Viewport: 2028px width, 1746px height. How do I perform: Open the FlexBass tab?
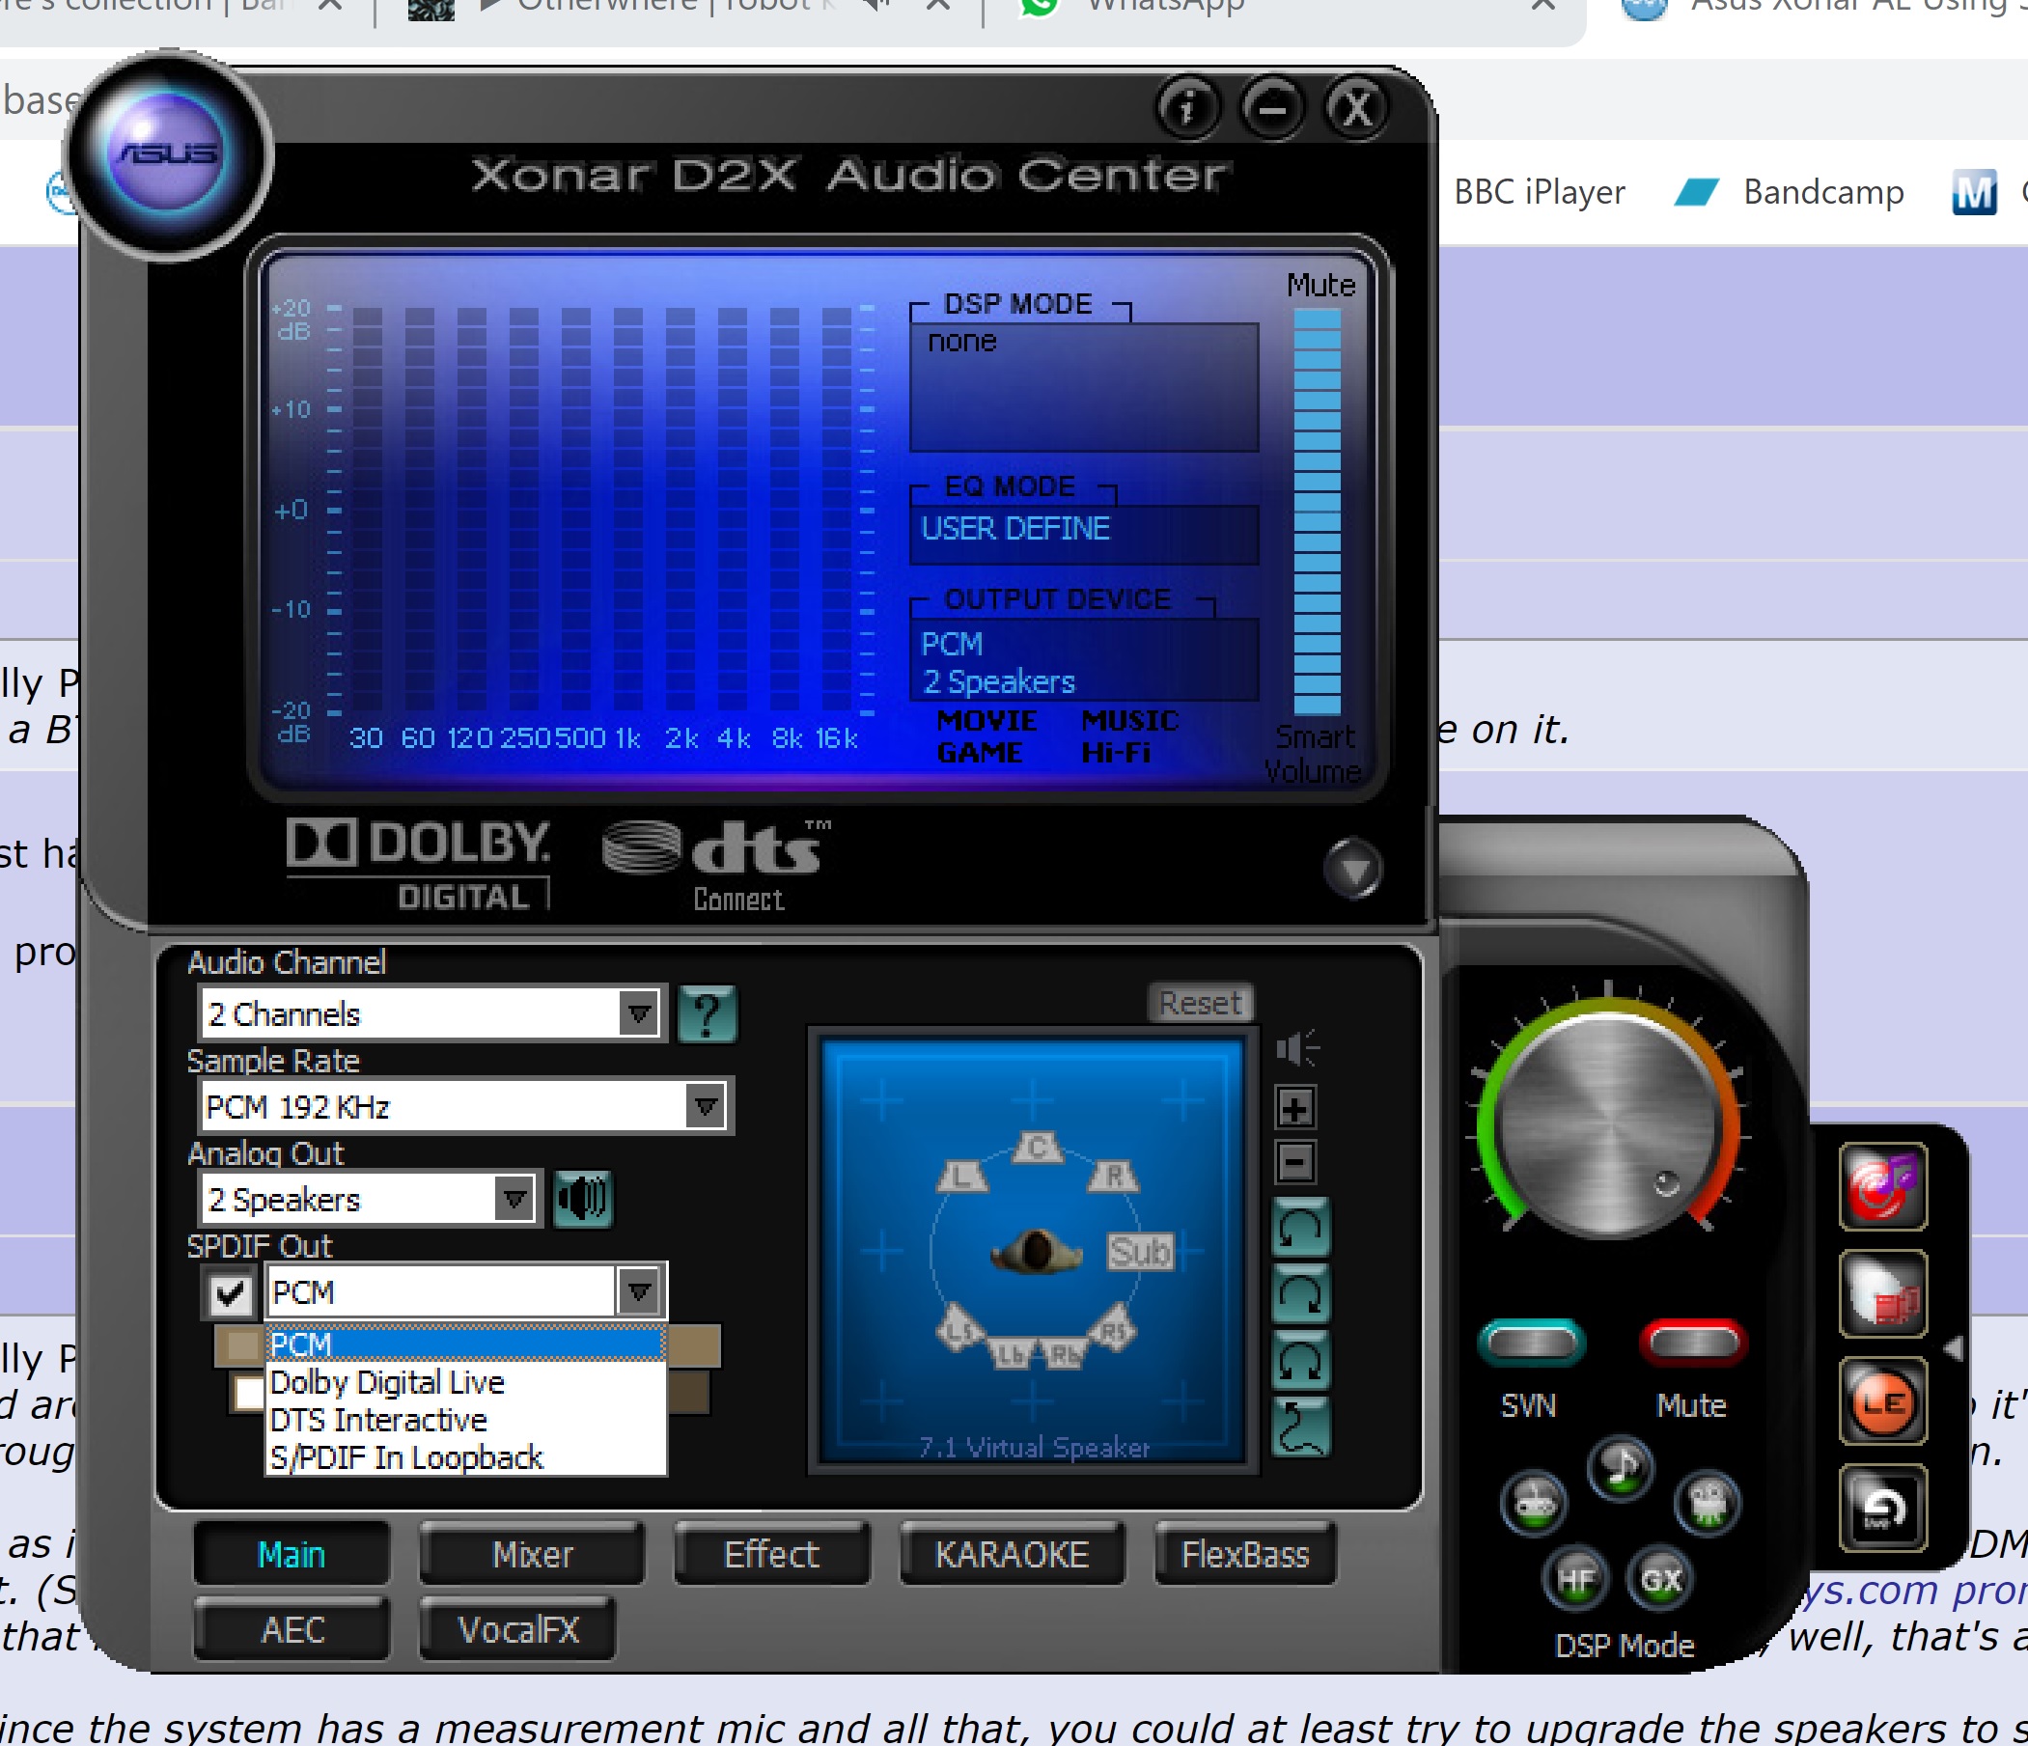click(1245, 1554)
